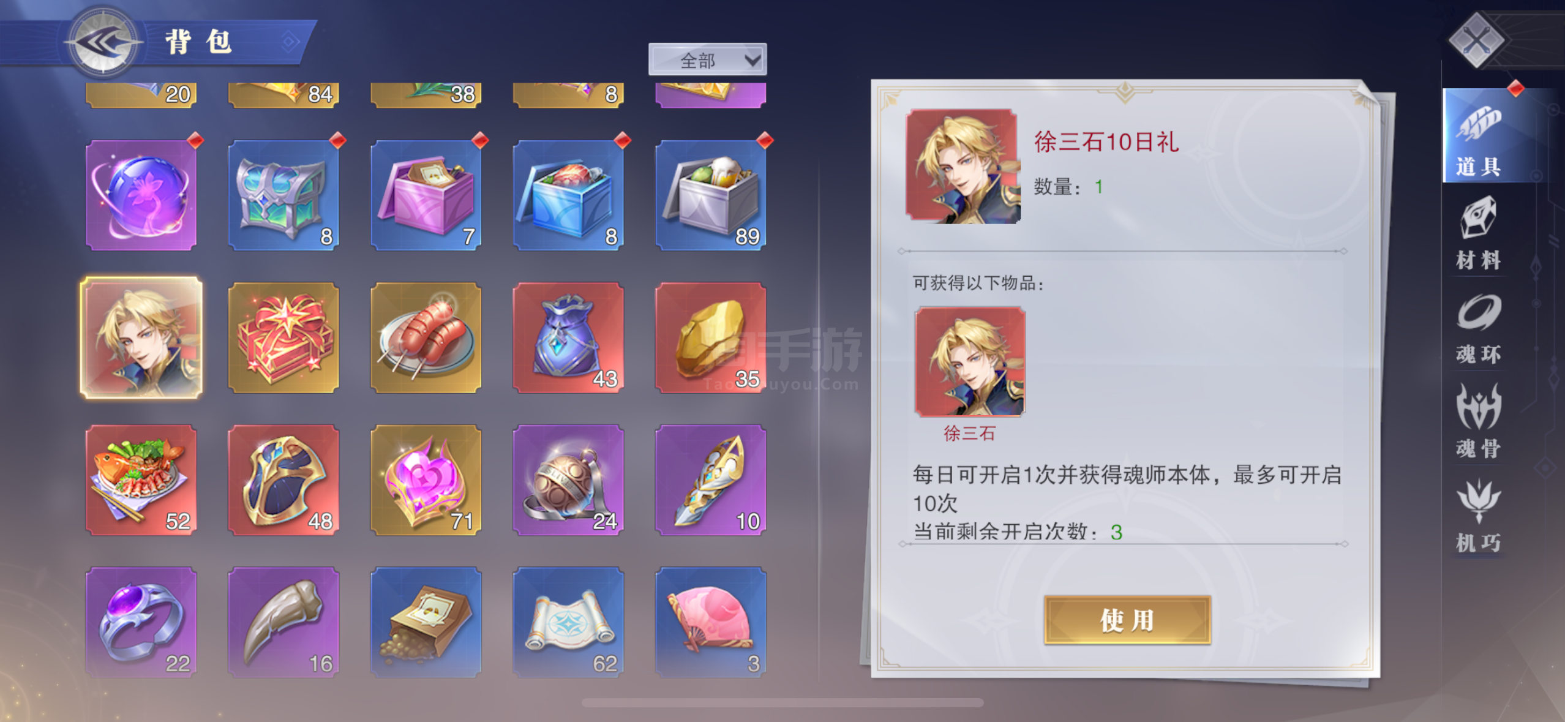This screenshot has width=1565, height=722.
Task: Click the back arrow beside 背包
Action: click(103, 43)
